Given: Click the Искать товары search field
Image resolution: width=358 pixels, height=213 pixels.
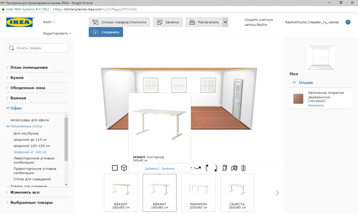Looking at the screenshot, I should tap(37, 48).
